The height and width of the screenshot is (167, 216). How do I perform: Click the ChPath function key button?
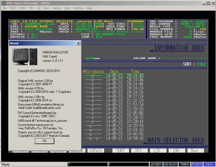[x=95, y=151]
